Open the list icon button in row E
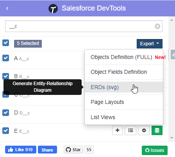This screenshot has width=175, height=157. point(130,130)
